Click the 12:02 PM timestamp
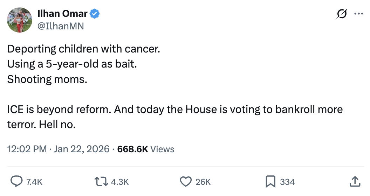370x196 pixels. coord(27,149)
